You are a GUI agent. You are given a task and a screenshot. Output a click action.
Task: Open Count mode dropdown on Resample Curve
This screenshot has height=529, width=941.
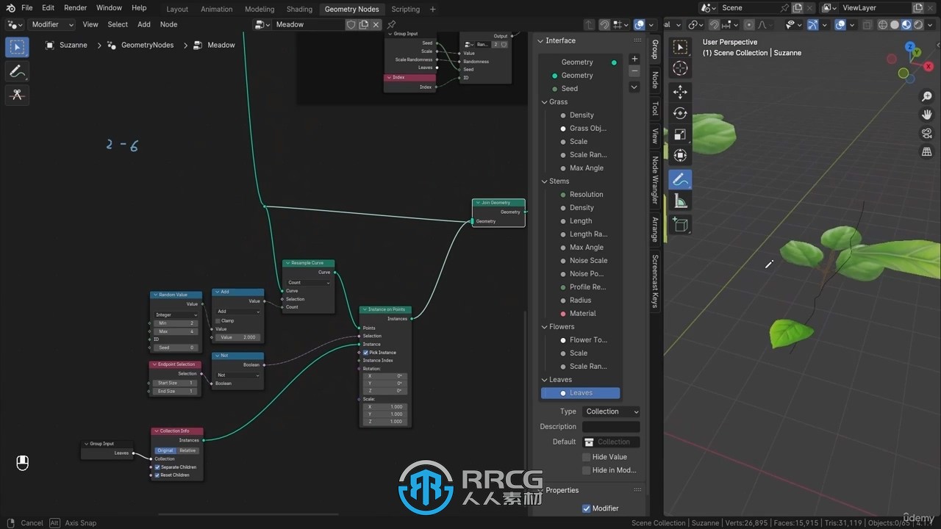308,282
